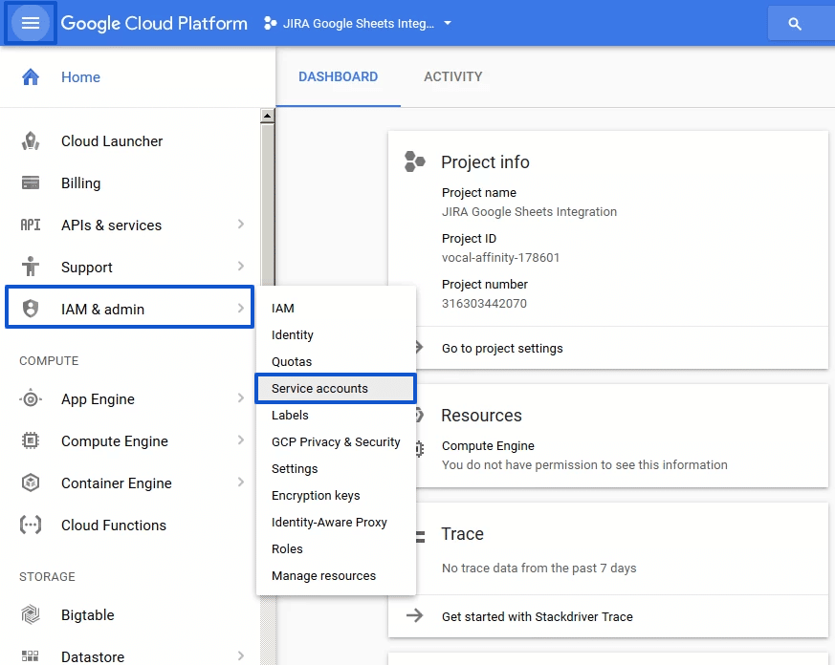Click Get started with Stackdriver Trace
Viewport: 835px width, 665px height.
point(538,616)
